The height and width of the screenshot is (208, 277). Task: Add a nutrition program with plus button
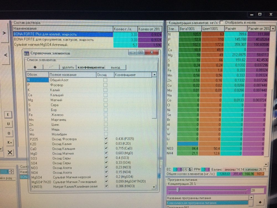260,202
